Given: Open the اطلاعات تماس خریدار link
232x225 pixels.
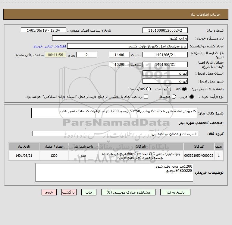Looking at the screenshot, I should (x=50, y=46).
